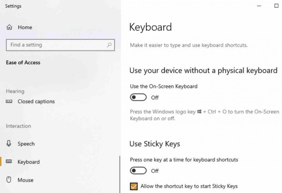
Task: Click the search magnifier icon
Action: pyautogui.click(x=109, y=45)
